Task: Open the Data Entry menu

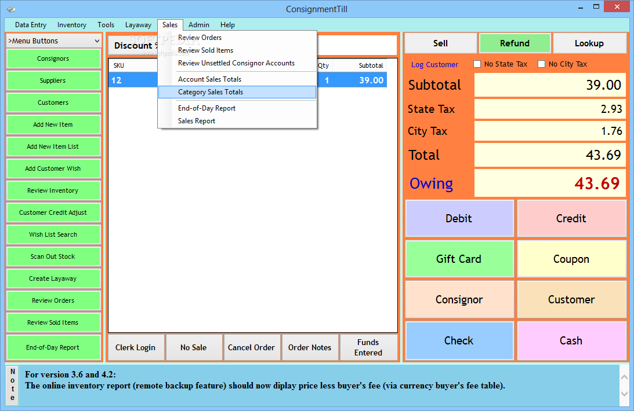Action: point(31,25)
